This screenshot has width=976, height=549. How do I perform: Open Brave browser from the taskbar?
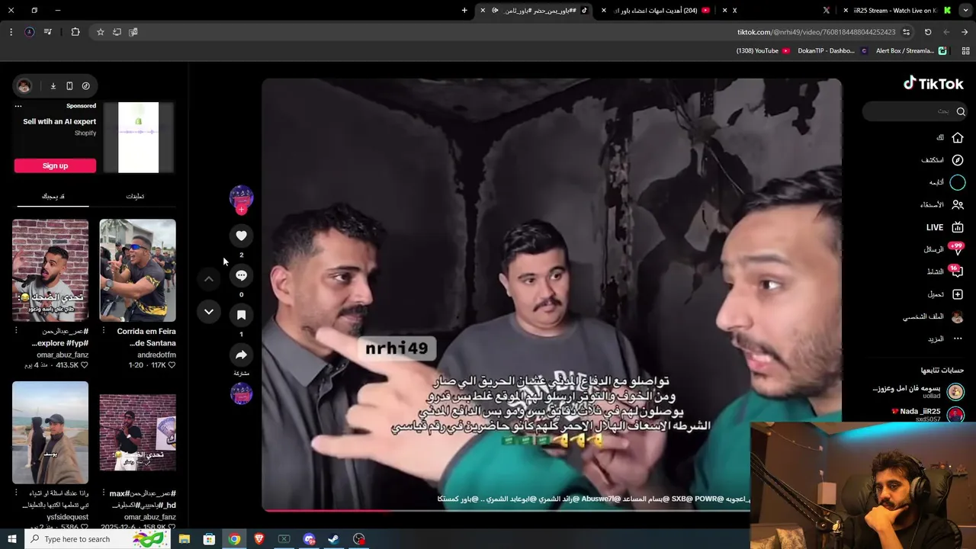[259, 539]
